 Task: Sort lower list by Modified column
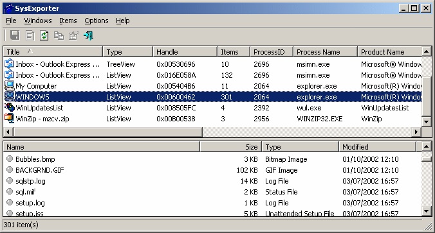pos(377,146)
